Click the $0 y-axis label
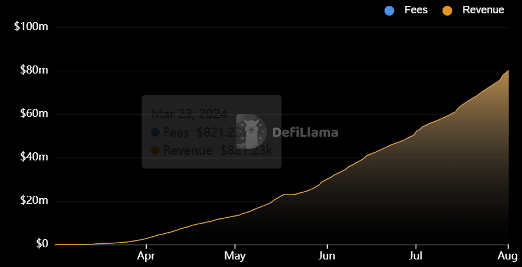The image size is (522, 267). click(x=42, y=244)
